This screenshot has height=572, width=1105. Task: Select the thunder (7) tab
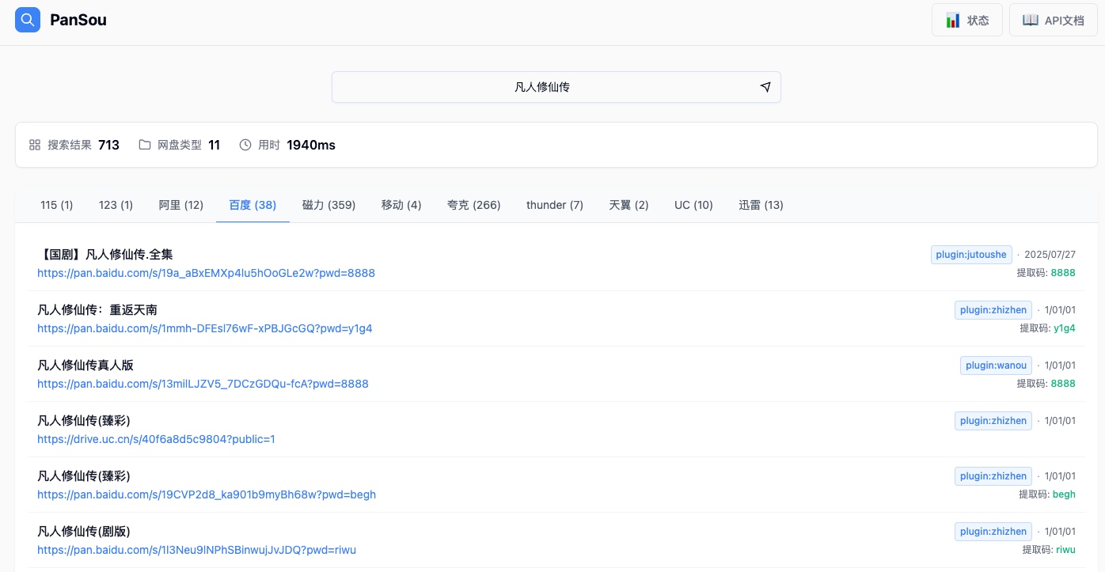[555, 205]
